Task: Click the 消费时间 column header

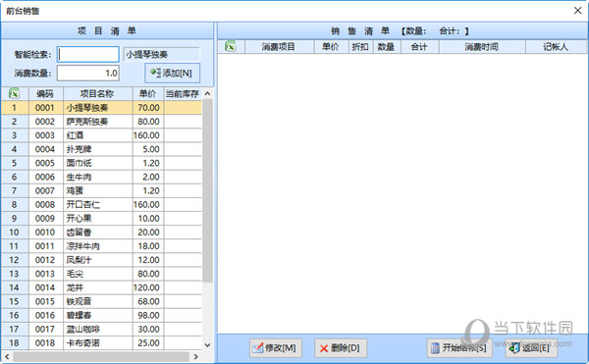Action: (x=482, y=46)
